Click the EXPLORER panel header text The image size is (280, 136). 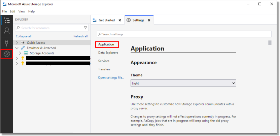[22, 20]
